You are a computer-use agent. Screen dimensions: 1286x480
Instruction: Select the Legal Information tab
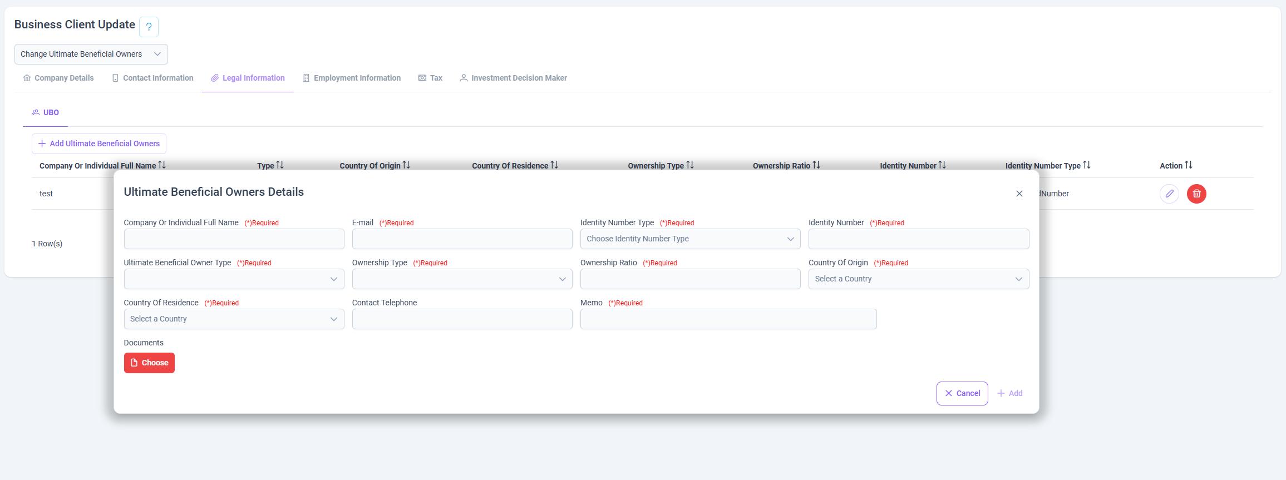[x=248, y=78]
